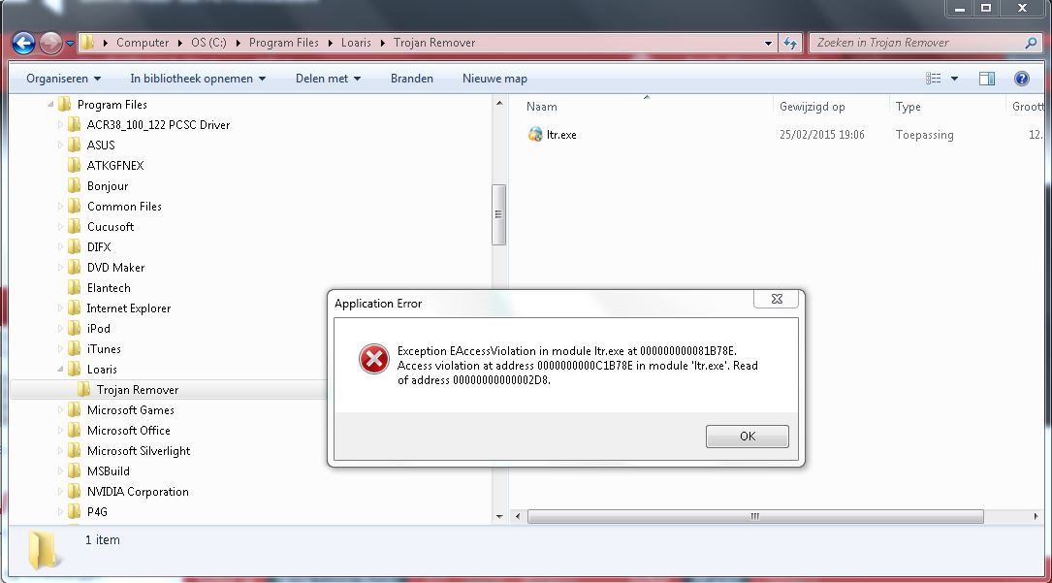
Task: Click the tree pane scroll down arrow
Action: (498, 517)
